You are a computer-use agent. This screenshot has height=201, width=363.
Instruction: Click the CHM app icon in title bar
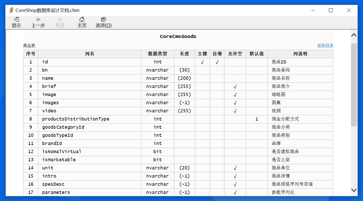pyautogui.click(x=11, y=10)
